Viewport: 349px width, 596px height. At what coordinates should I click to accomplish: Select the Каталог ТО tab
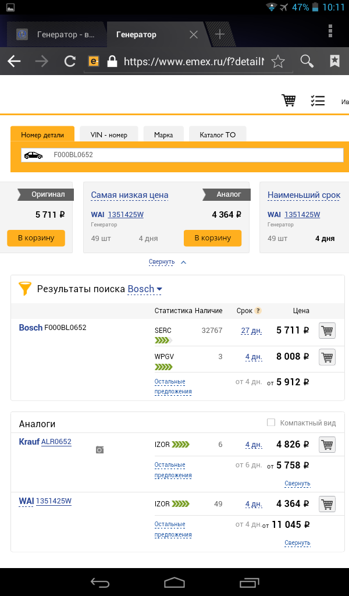(x=218, y=134)
